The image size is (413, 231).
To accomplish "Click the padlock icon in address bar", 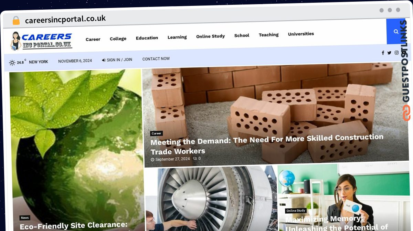I will click(x=16, y=20).
